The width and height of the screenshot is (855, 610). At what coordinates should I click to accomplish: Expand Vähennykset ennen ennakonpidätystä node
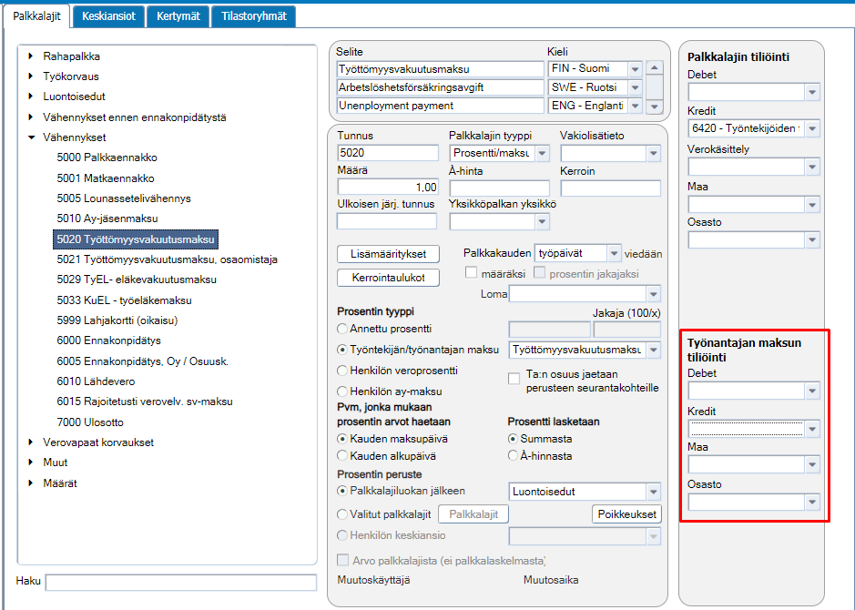tap(31, 117)
